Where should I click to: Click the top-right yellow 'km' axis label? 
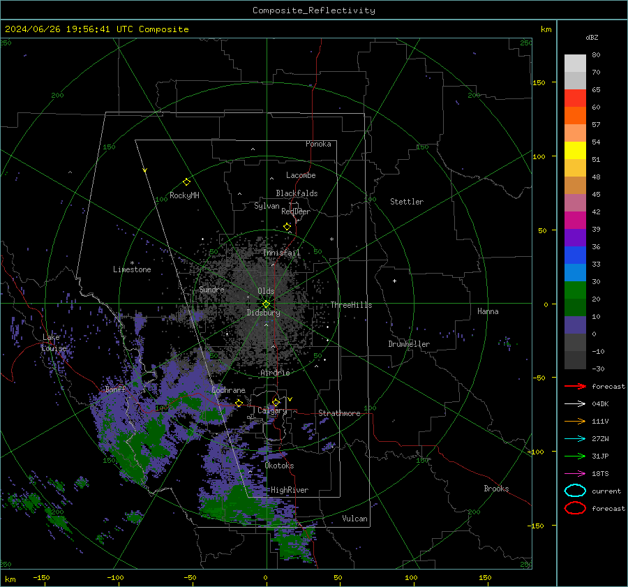coord(546,29)
